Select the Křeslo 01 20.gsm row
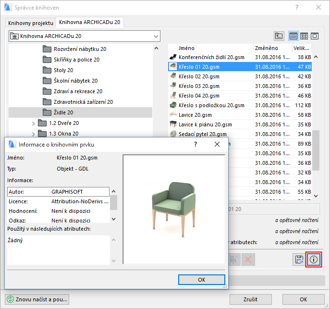Image resolution: width=330 pixels, height=309 pixels. pos(240,67)
